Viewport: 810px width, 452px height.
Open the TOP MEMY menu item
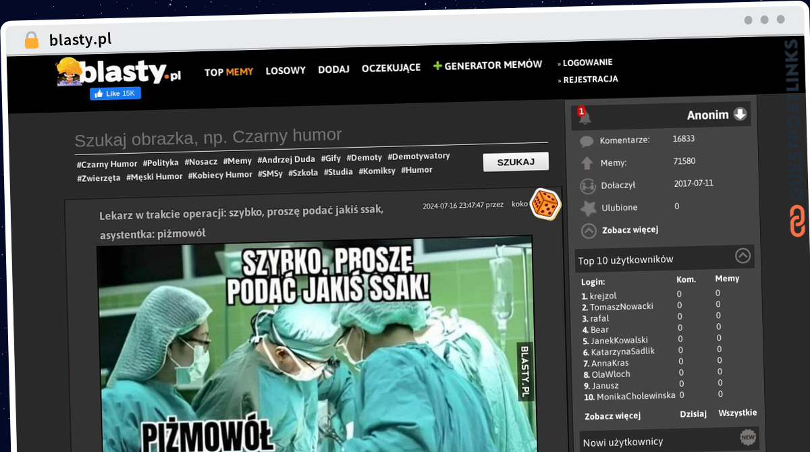pyautogui.click(x=229, y=72)
